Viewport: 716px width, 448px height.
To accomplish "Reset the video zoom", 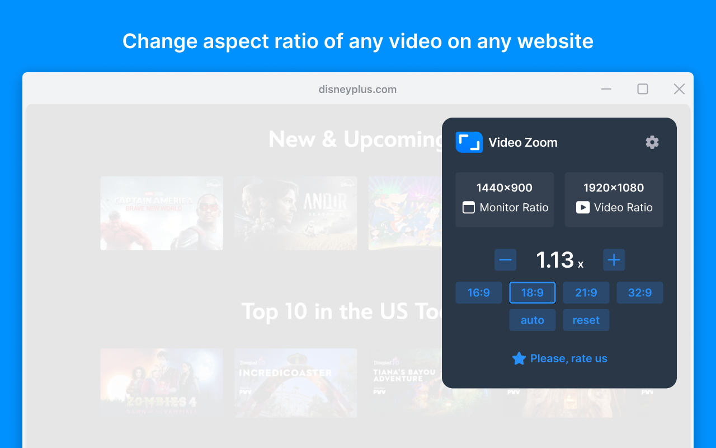I will coord(586,320).
